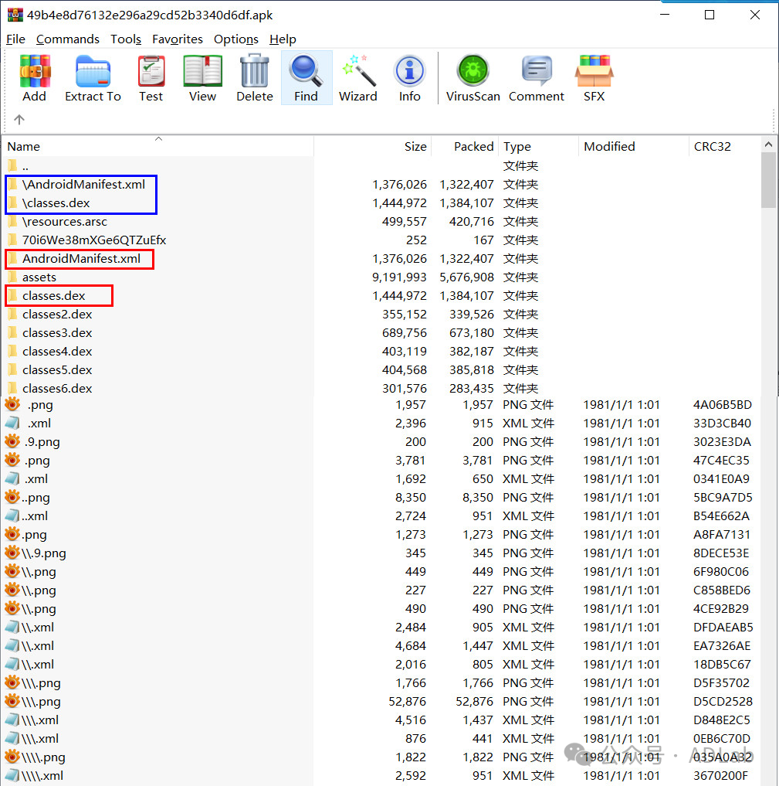Click the Add archive toolbar icon
Screen dimensions: 779x786
point(34,77)
